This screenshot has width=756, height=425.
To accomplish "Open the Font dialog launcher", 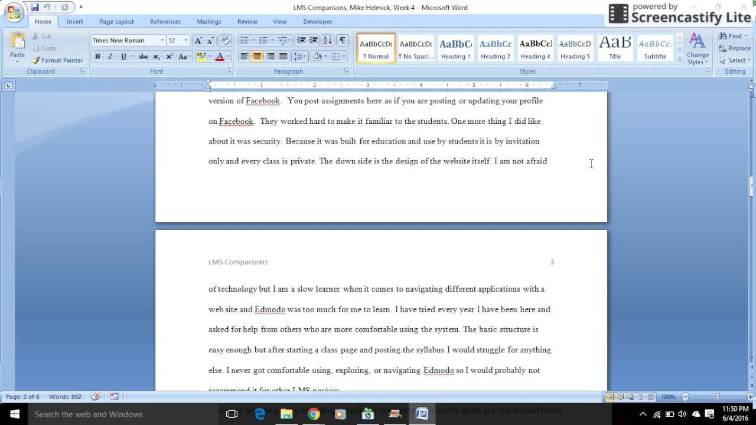I will coord(229,71).
